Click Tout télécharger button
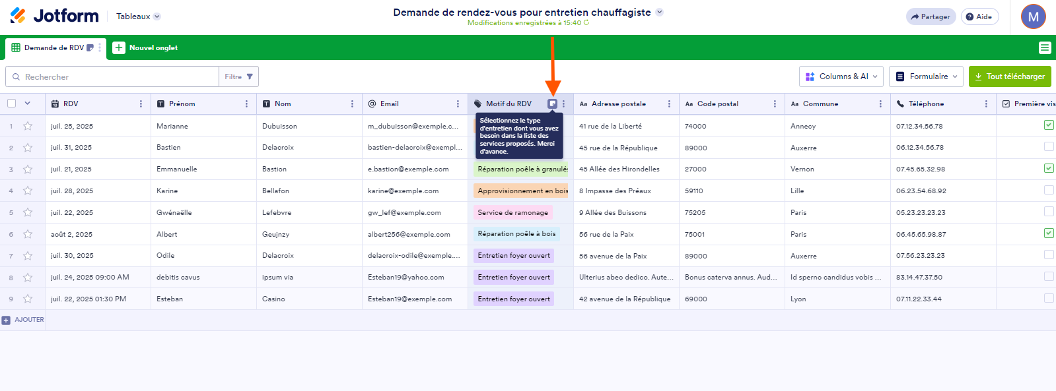The image size is (1056, 391). coord(1010,76)
